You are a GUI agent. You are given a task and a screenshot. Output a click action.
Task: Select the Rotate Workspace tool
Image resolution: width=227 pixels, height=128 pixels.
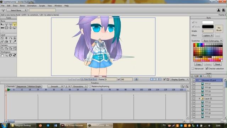click(11, 55)
